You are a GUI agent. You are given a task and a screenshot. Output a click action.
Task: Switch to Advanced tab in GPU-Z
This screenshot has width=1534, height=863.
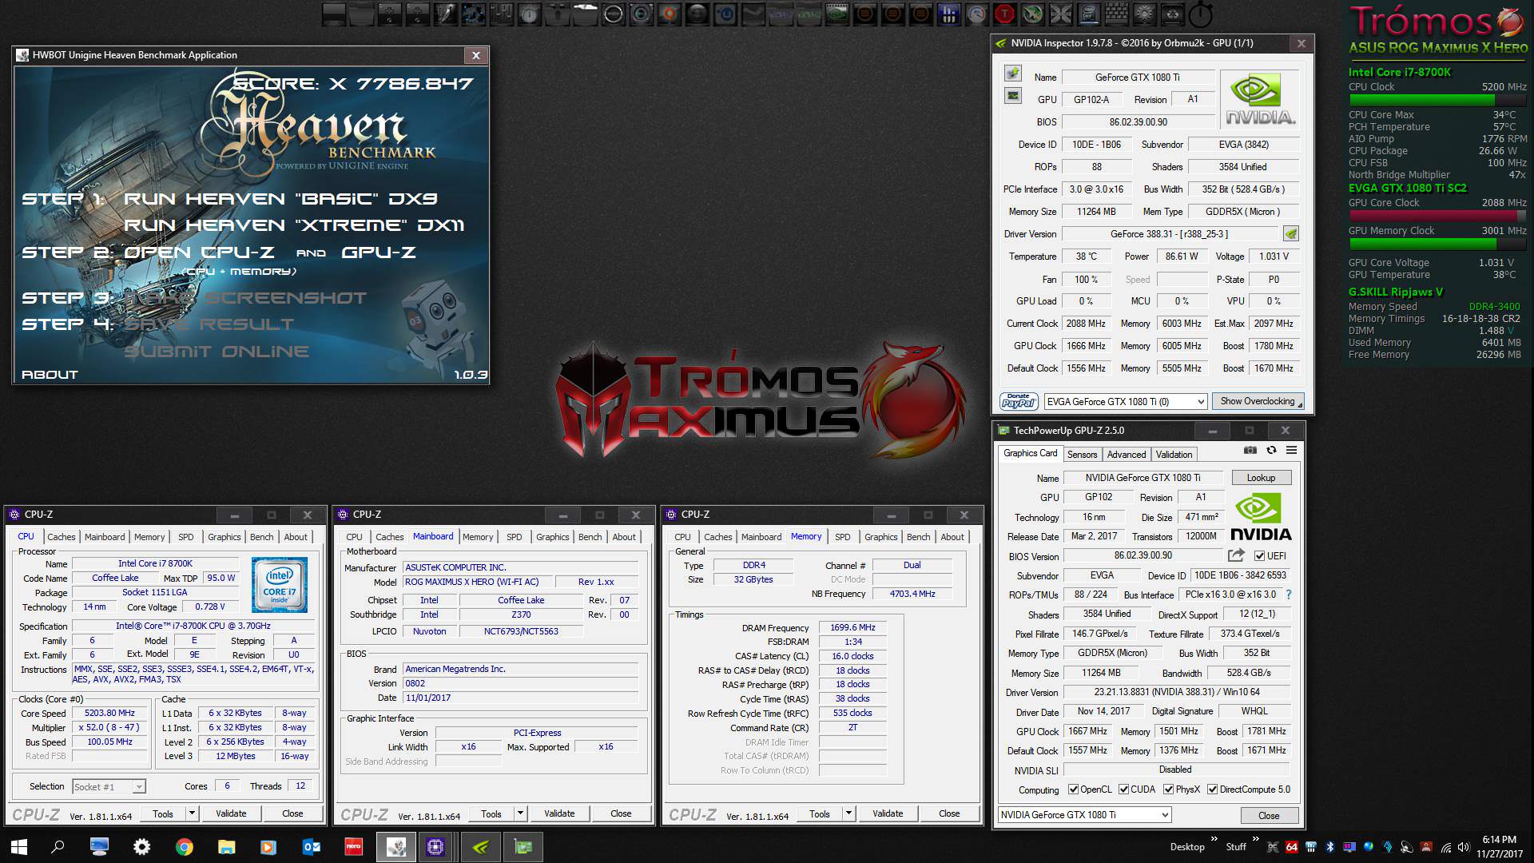click(x=1127, y=454)
